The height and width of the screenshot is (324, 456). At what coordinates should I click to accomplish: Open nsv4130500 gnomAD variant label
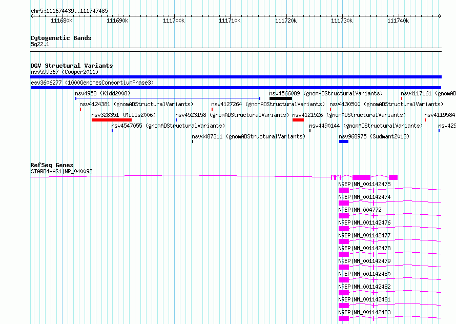click(386, 104)
